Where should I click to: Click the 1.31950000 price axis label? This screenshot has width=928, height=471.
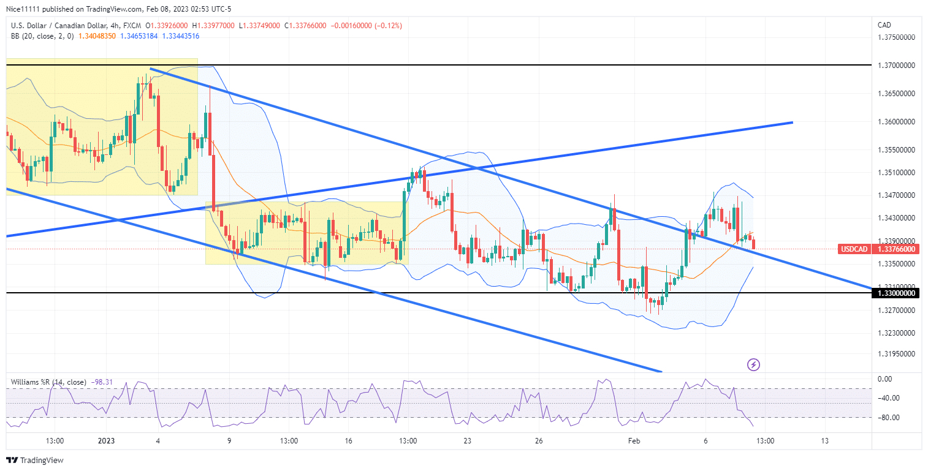pos(896,354)
